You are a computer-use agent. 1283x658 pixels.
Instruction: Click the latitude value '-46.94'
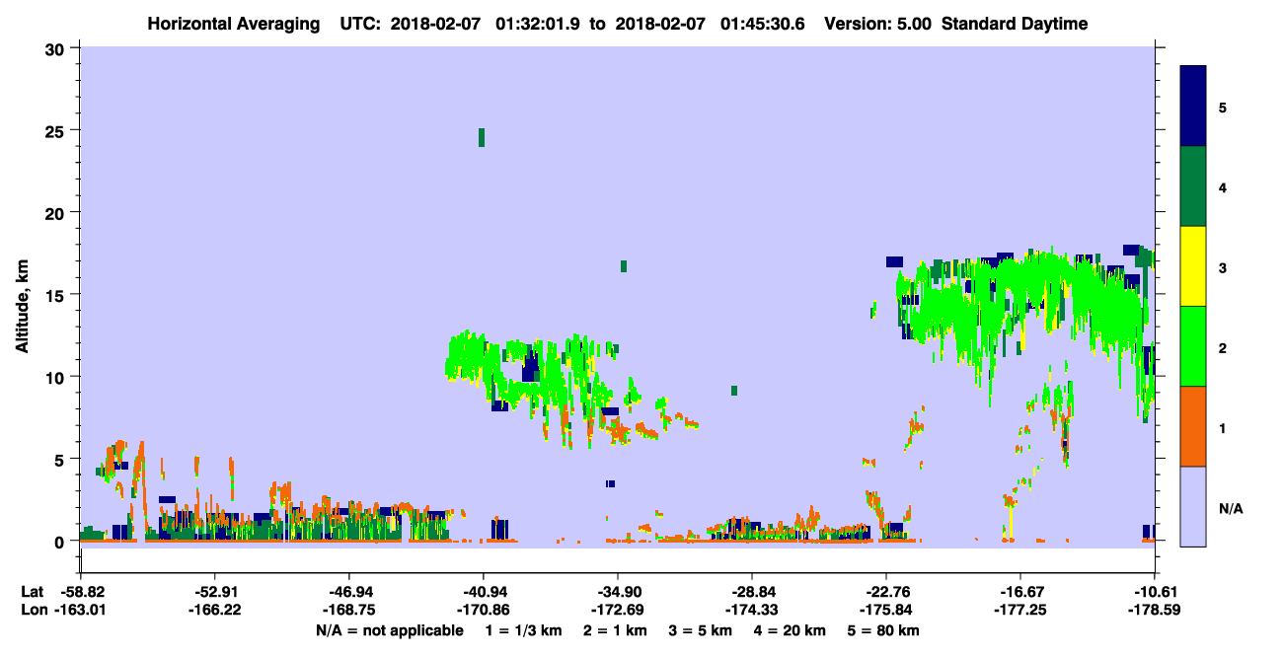348,591
